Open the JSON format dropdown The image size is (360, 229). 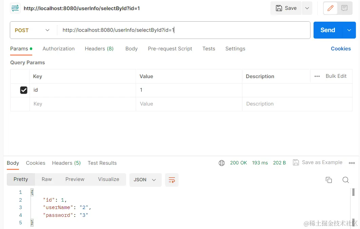pyautogui.click(x=145, y=180)
